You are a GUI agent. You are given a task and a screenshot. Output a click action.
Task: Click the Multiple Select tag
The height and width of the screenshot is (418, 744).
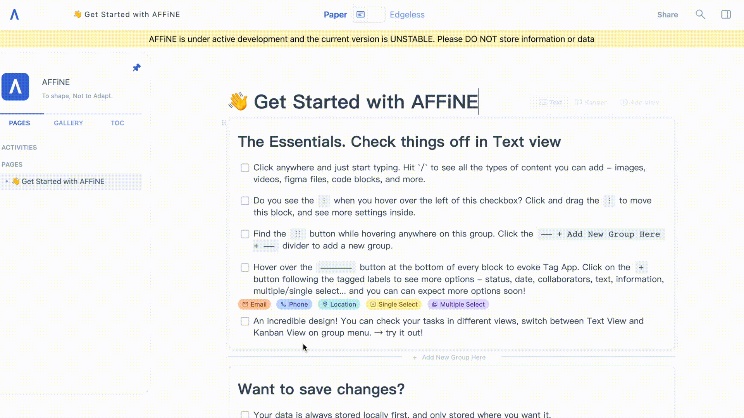pos(458,304)
